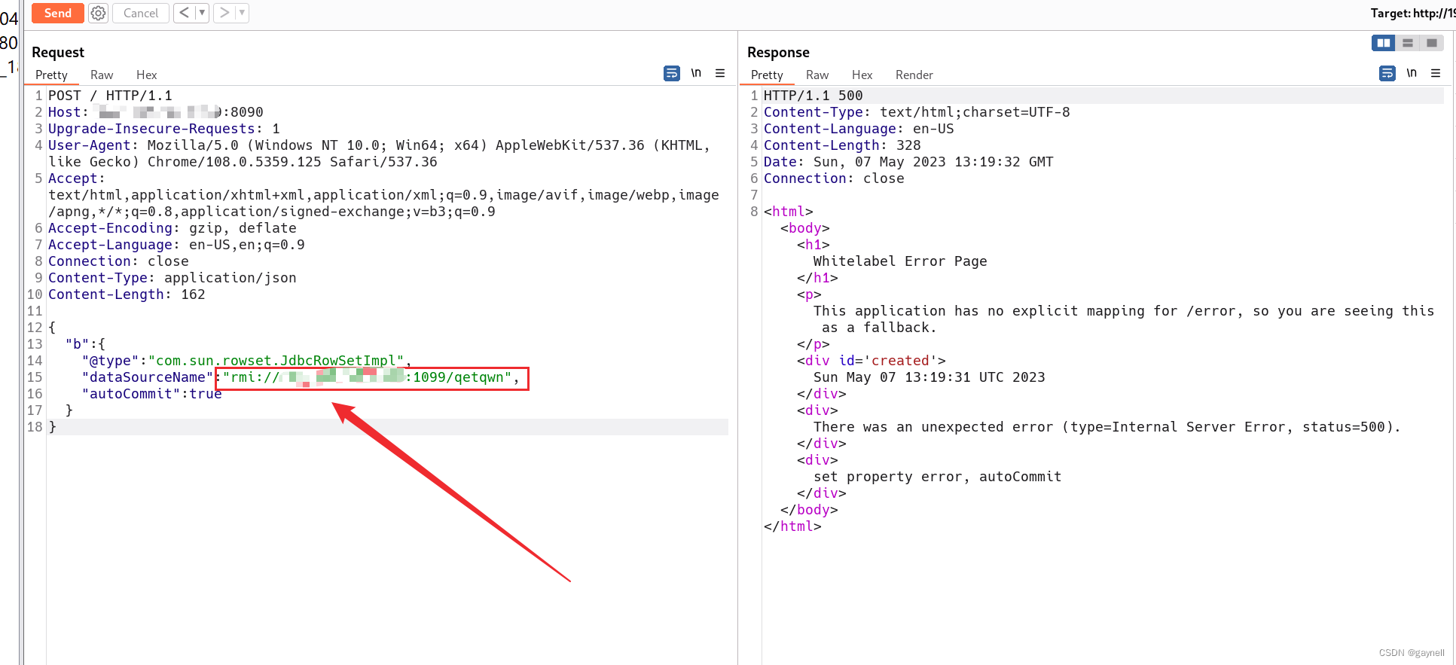Click the 'set property error, autoCommit' text
Screen dimensions: 1456x665
pyautogui.click(x=938, y=477)
